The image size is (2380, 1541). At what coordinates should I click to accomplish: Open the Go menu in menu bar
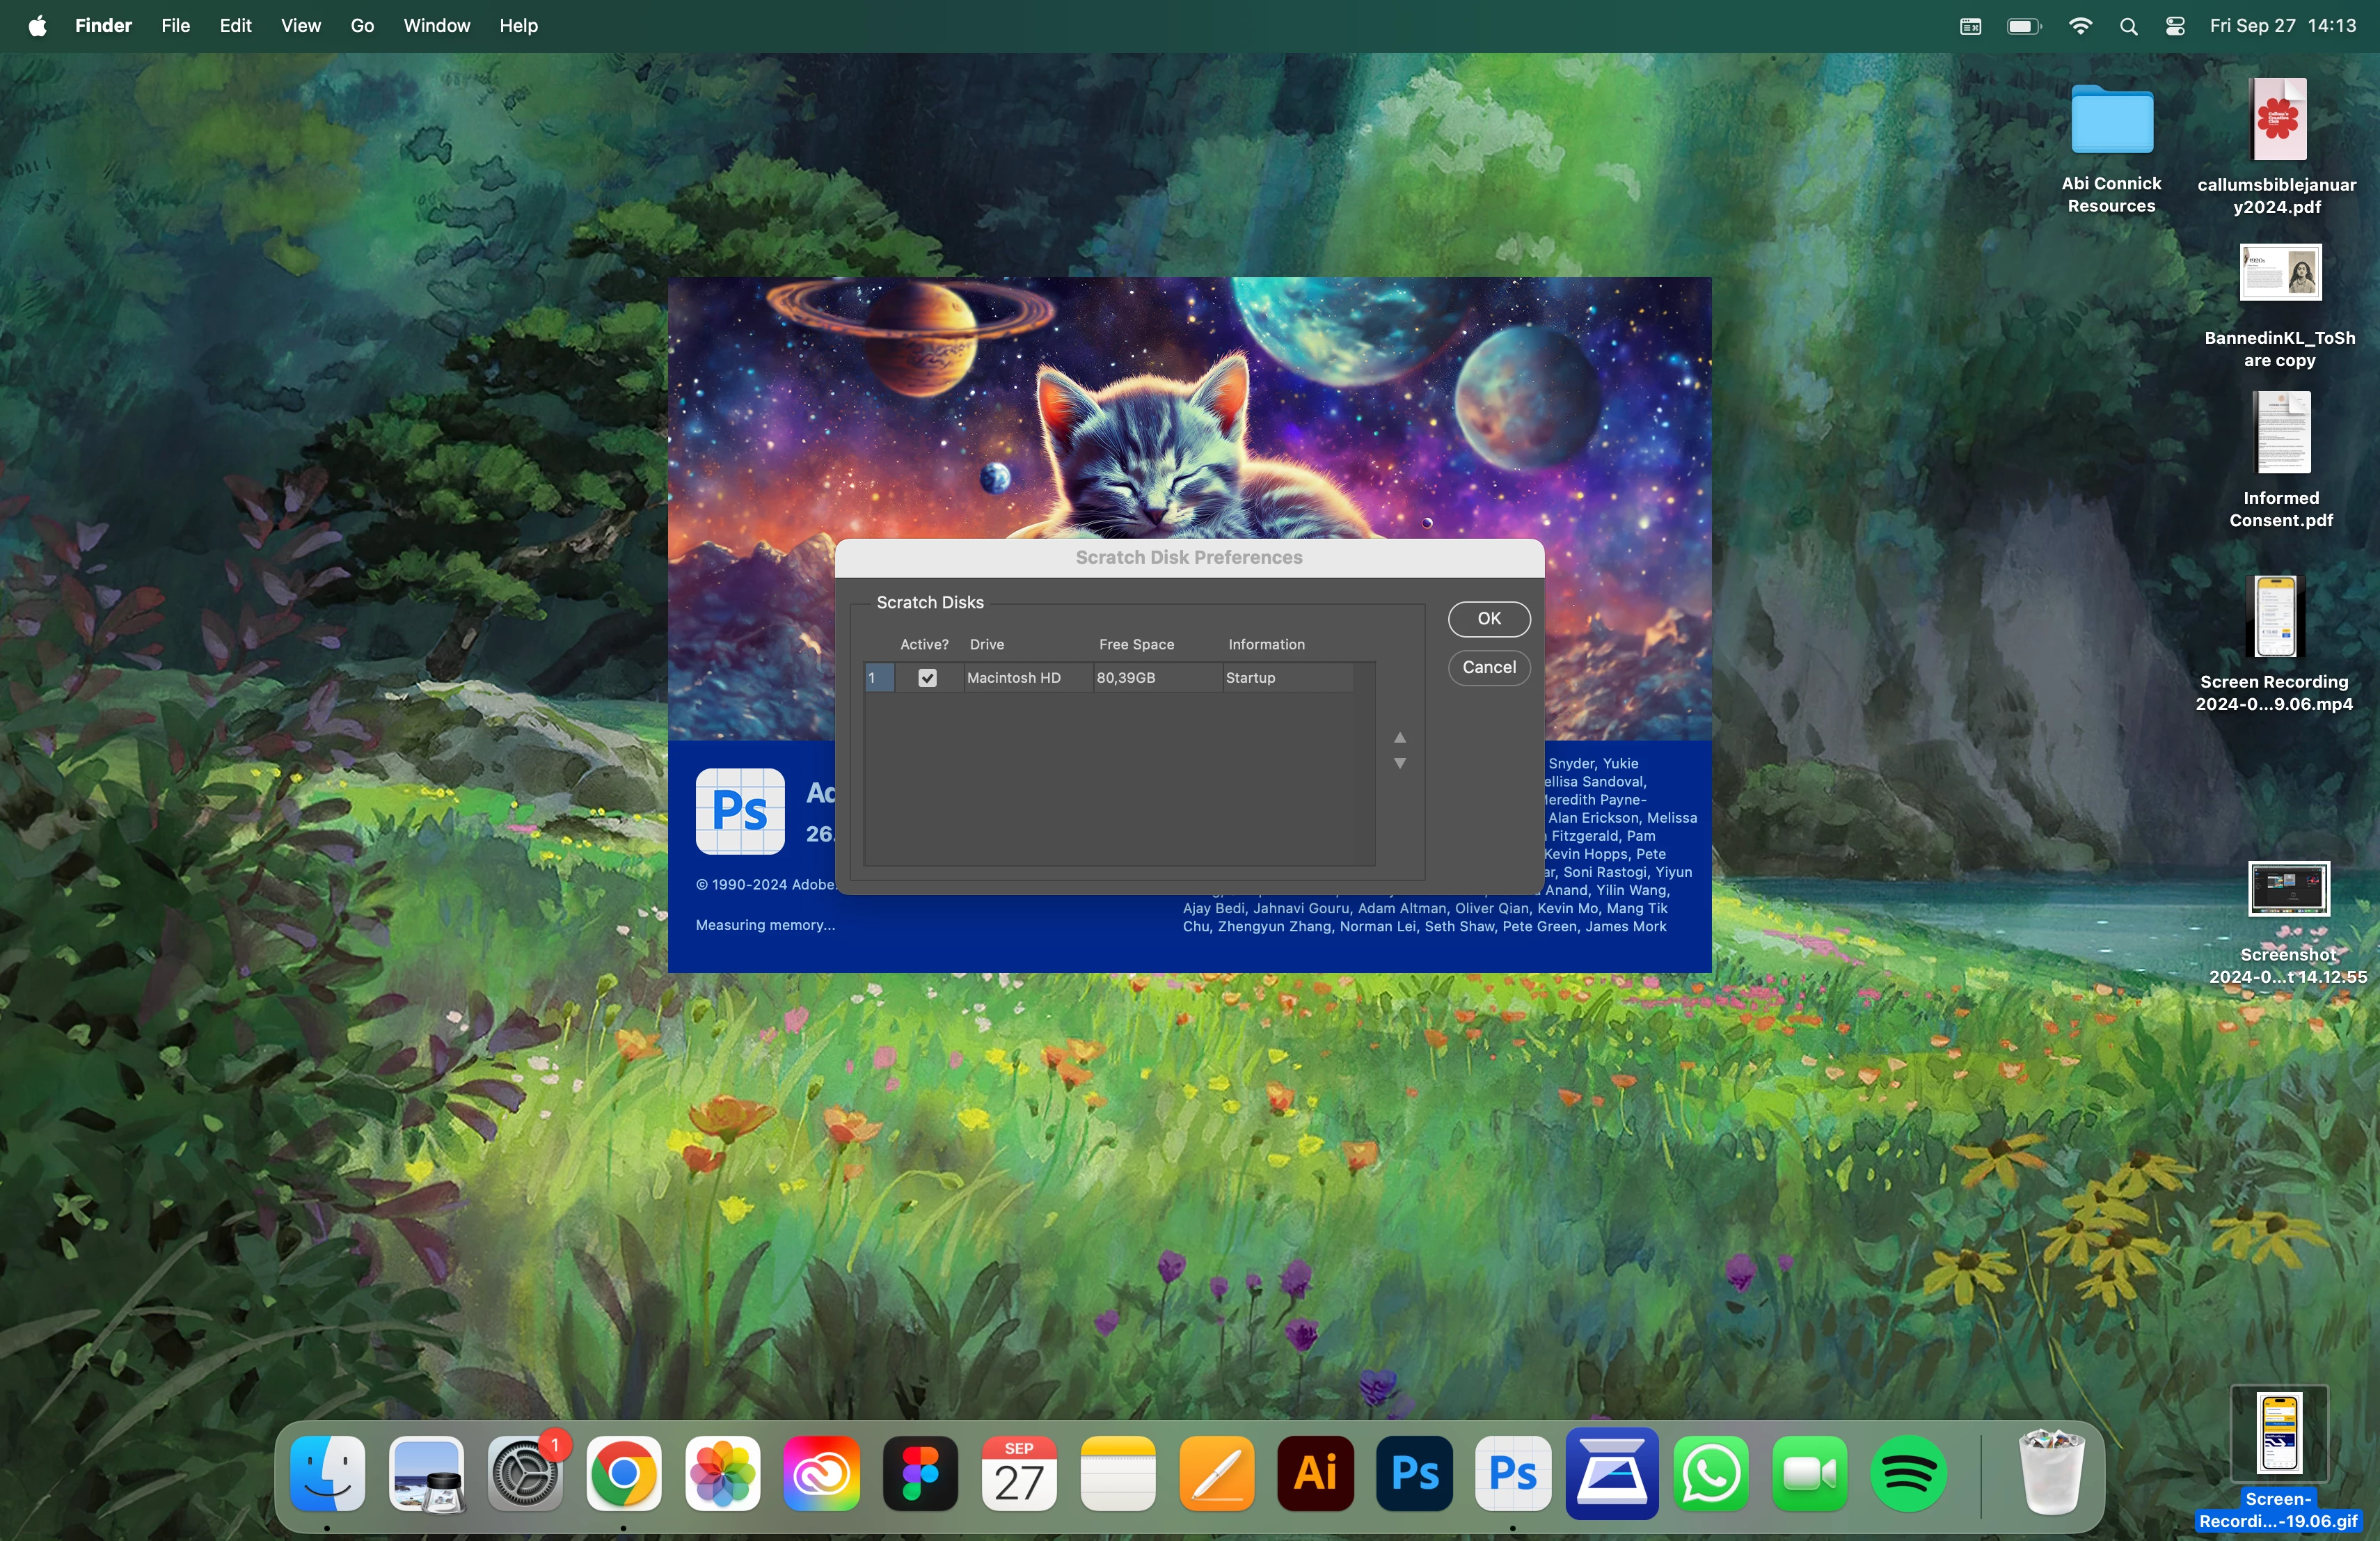coord(362,26)
